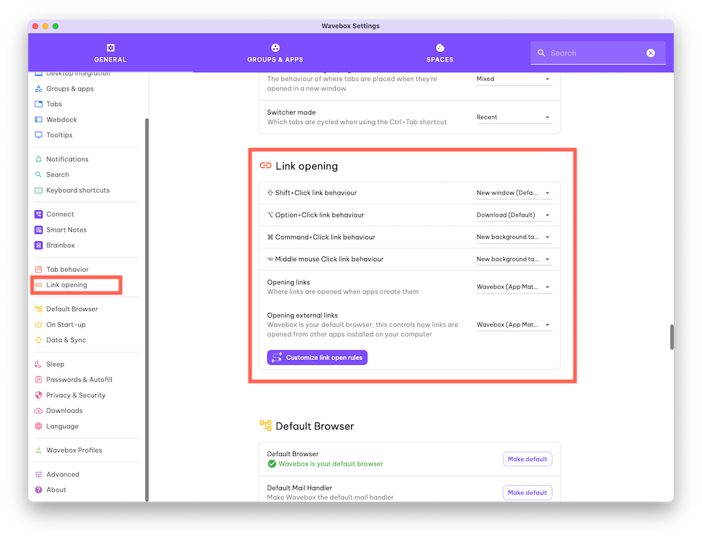Click the main content scrollbar thumb
Screen dimensions: 702x539
click(672, 337)
